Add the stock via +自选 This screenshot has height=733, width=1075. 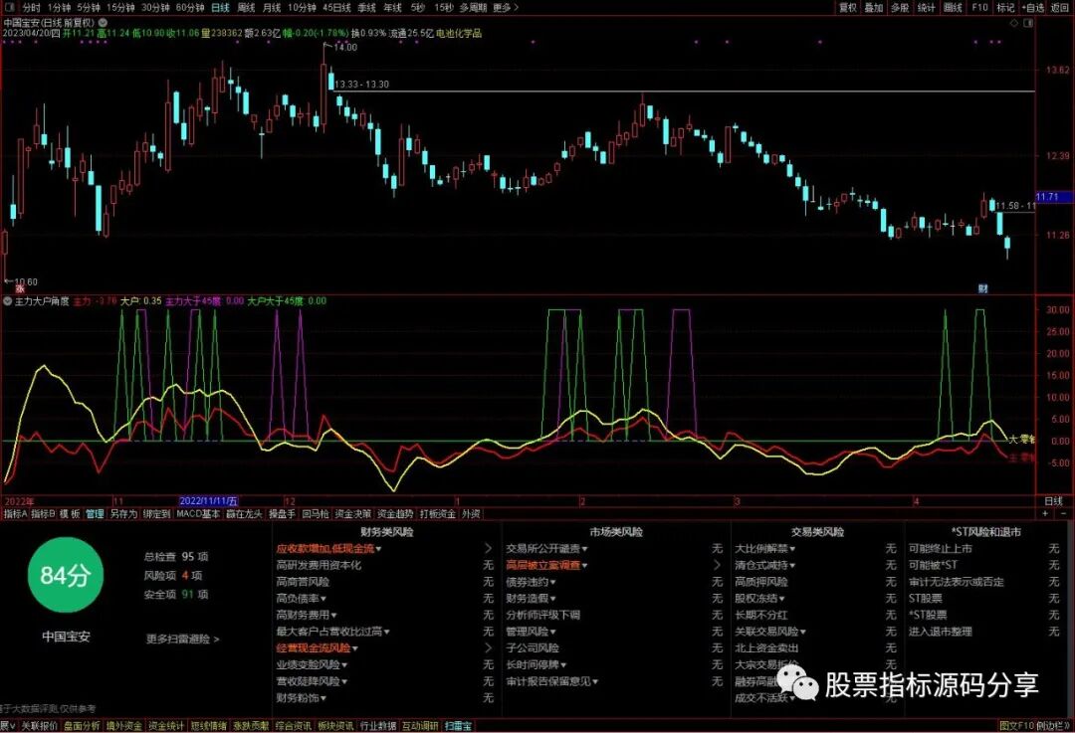[1033, 8]
